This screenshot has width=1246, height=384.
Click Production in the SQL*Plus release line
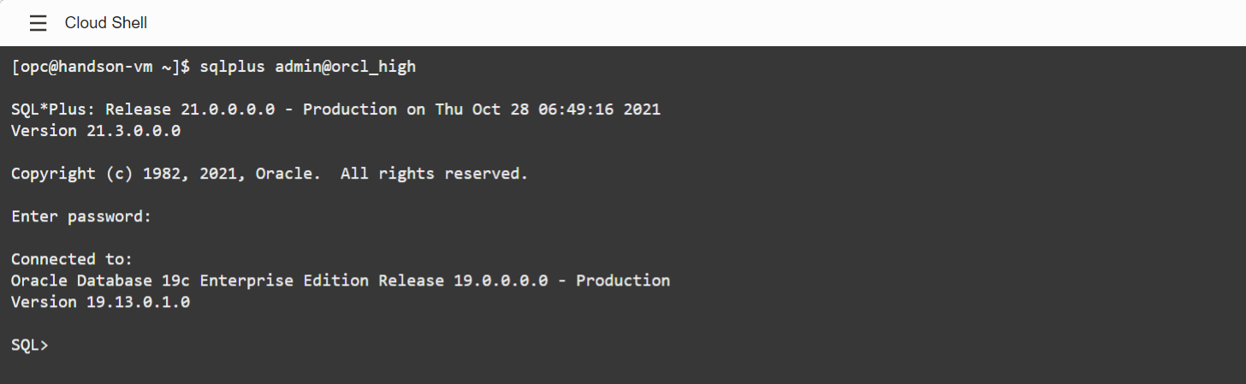pyautogui.click(x=350, y=109)
